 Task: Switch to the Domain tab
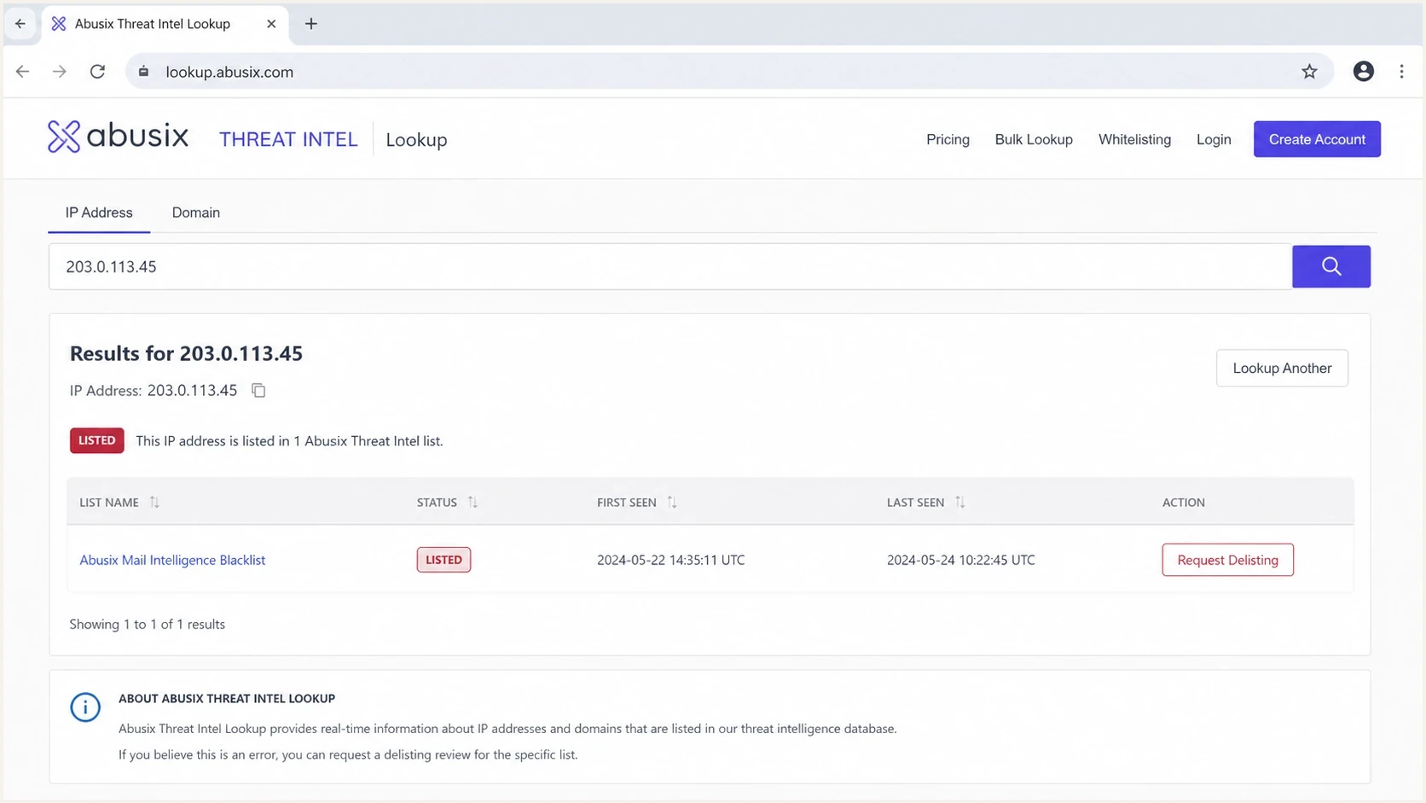[196, 212]
